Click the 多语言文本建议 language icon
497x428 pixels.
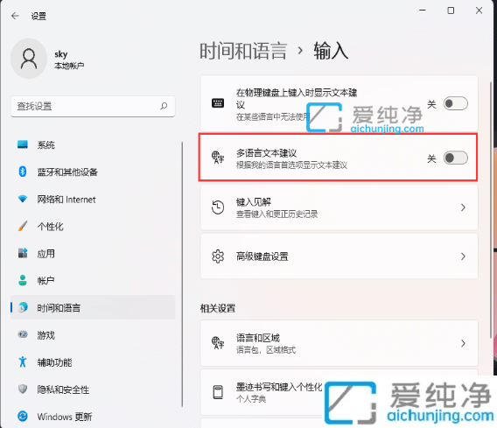pos(218,158)
